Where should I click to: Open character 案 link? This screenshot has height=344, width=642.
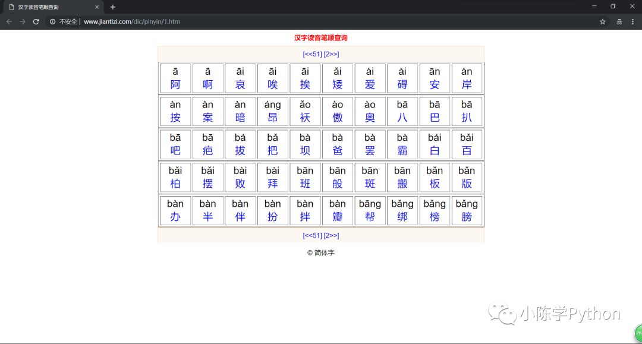[207, 118]
